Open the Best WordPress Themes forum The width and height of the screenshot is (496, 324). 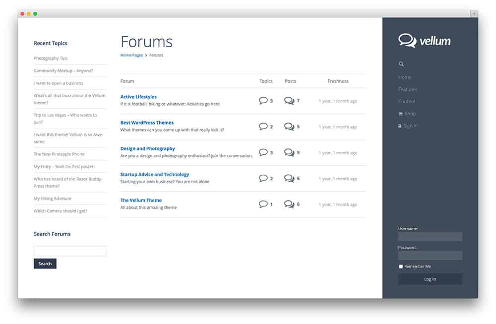click(x=147, y=123)
